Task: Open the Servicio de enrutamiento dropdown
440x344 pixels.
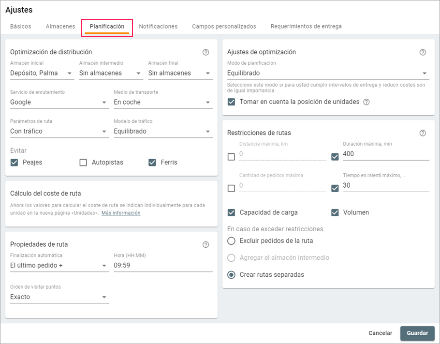Action: point(59,103)
